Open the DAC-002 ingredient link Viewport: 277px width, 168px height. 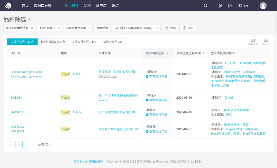coord(17,112)
